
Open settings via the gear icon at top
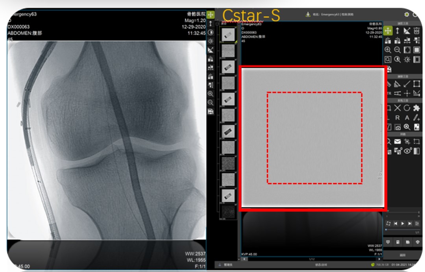407,15
